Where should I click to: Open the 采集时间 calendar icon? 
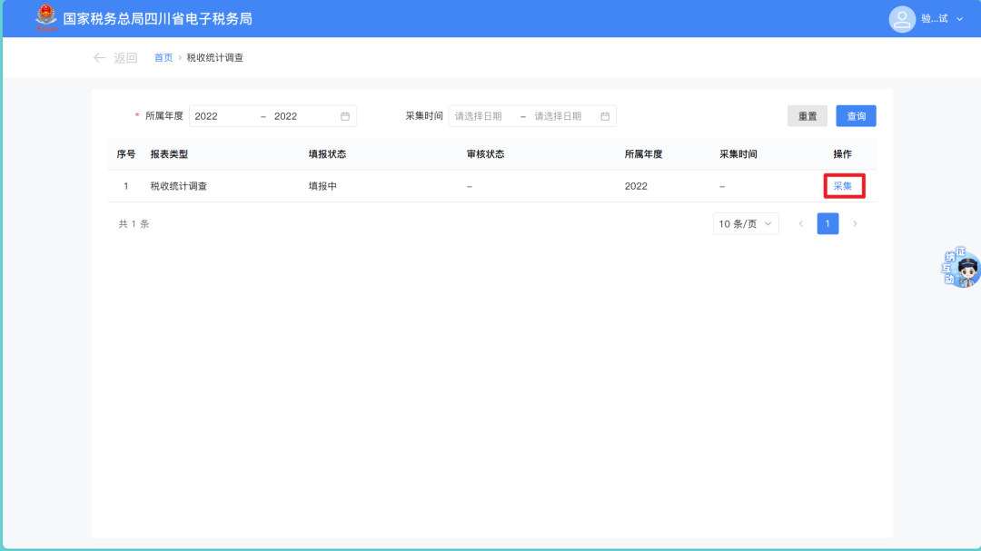pos(605,116)
